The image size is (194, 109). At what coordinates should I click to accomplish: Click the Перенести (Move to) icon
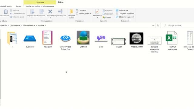[x=32, y=12]
